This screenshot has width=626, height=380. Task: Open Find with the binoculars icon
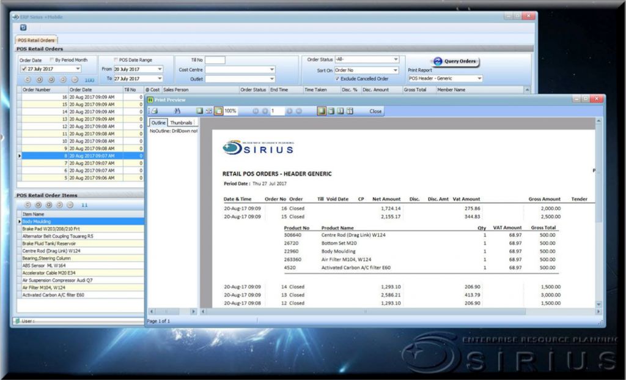177,111
